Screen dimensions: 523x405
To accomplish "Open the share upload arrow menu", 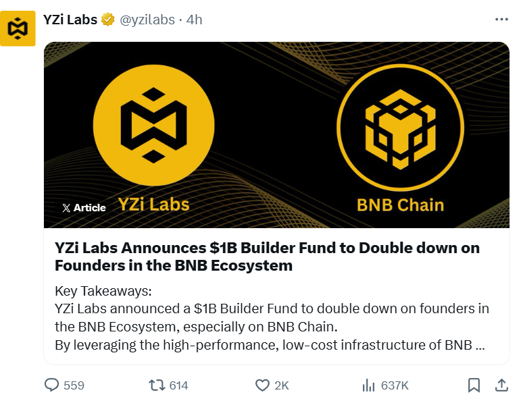I will [501, 385].
